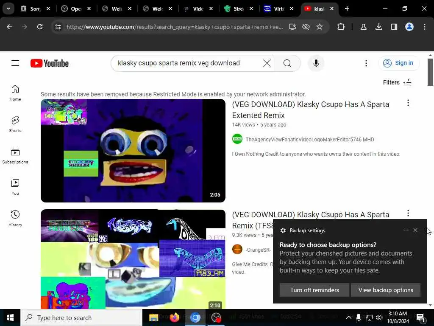Bookmark this page with the star

[320, 27]
